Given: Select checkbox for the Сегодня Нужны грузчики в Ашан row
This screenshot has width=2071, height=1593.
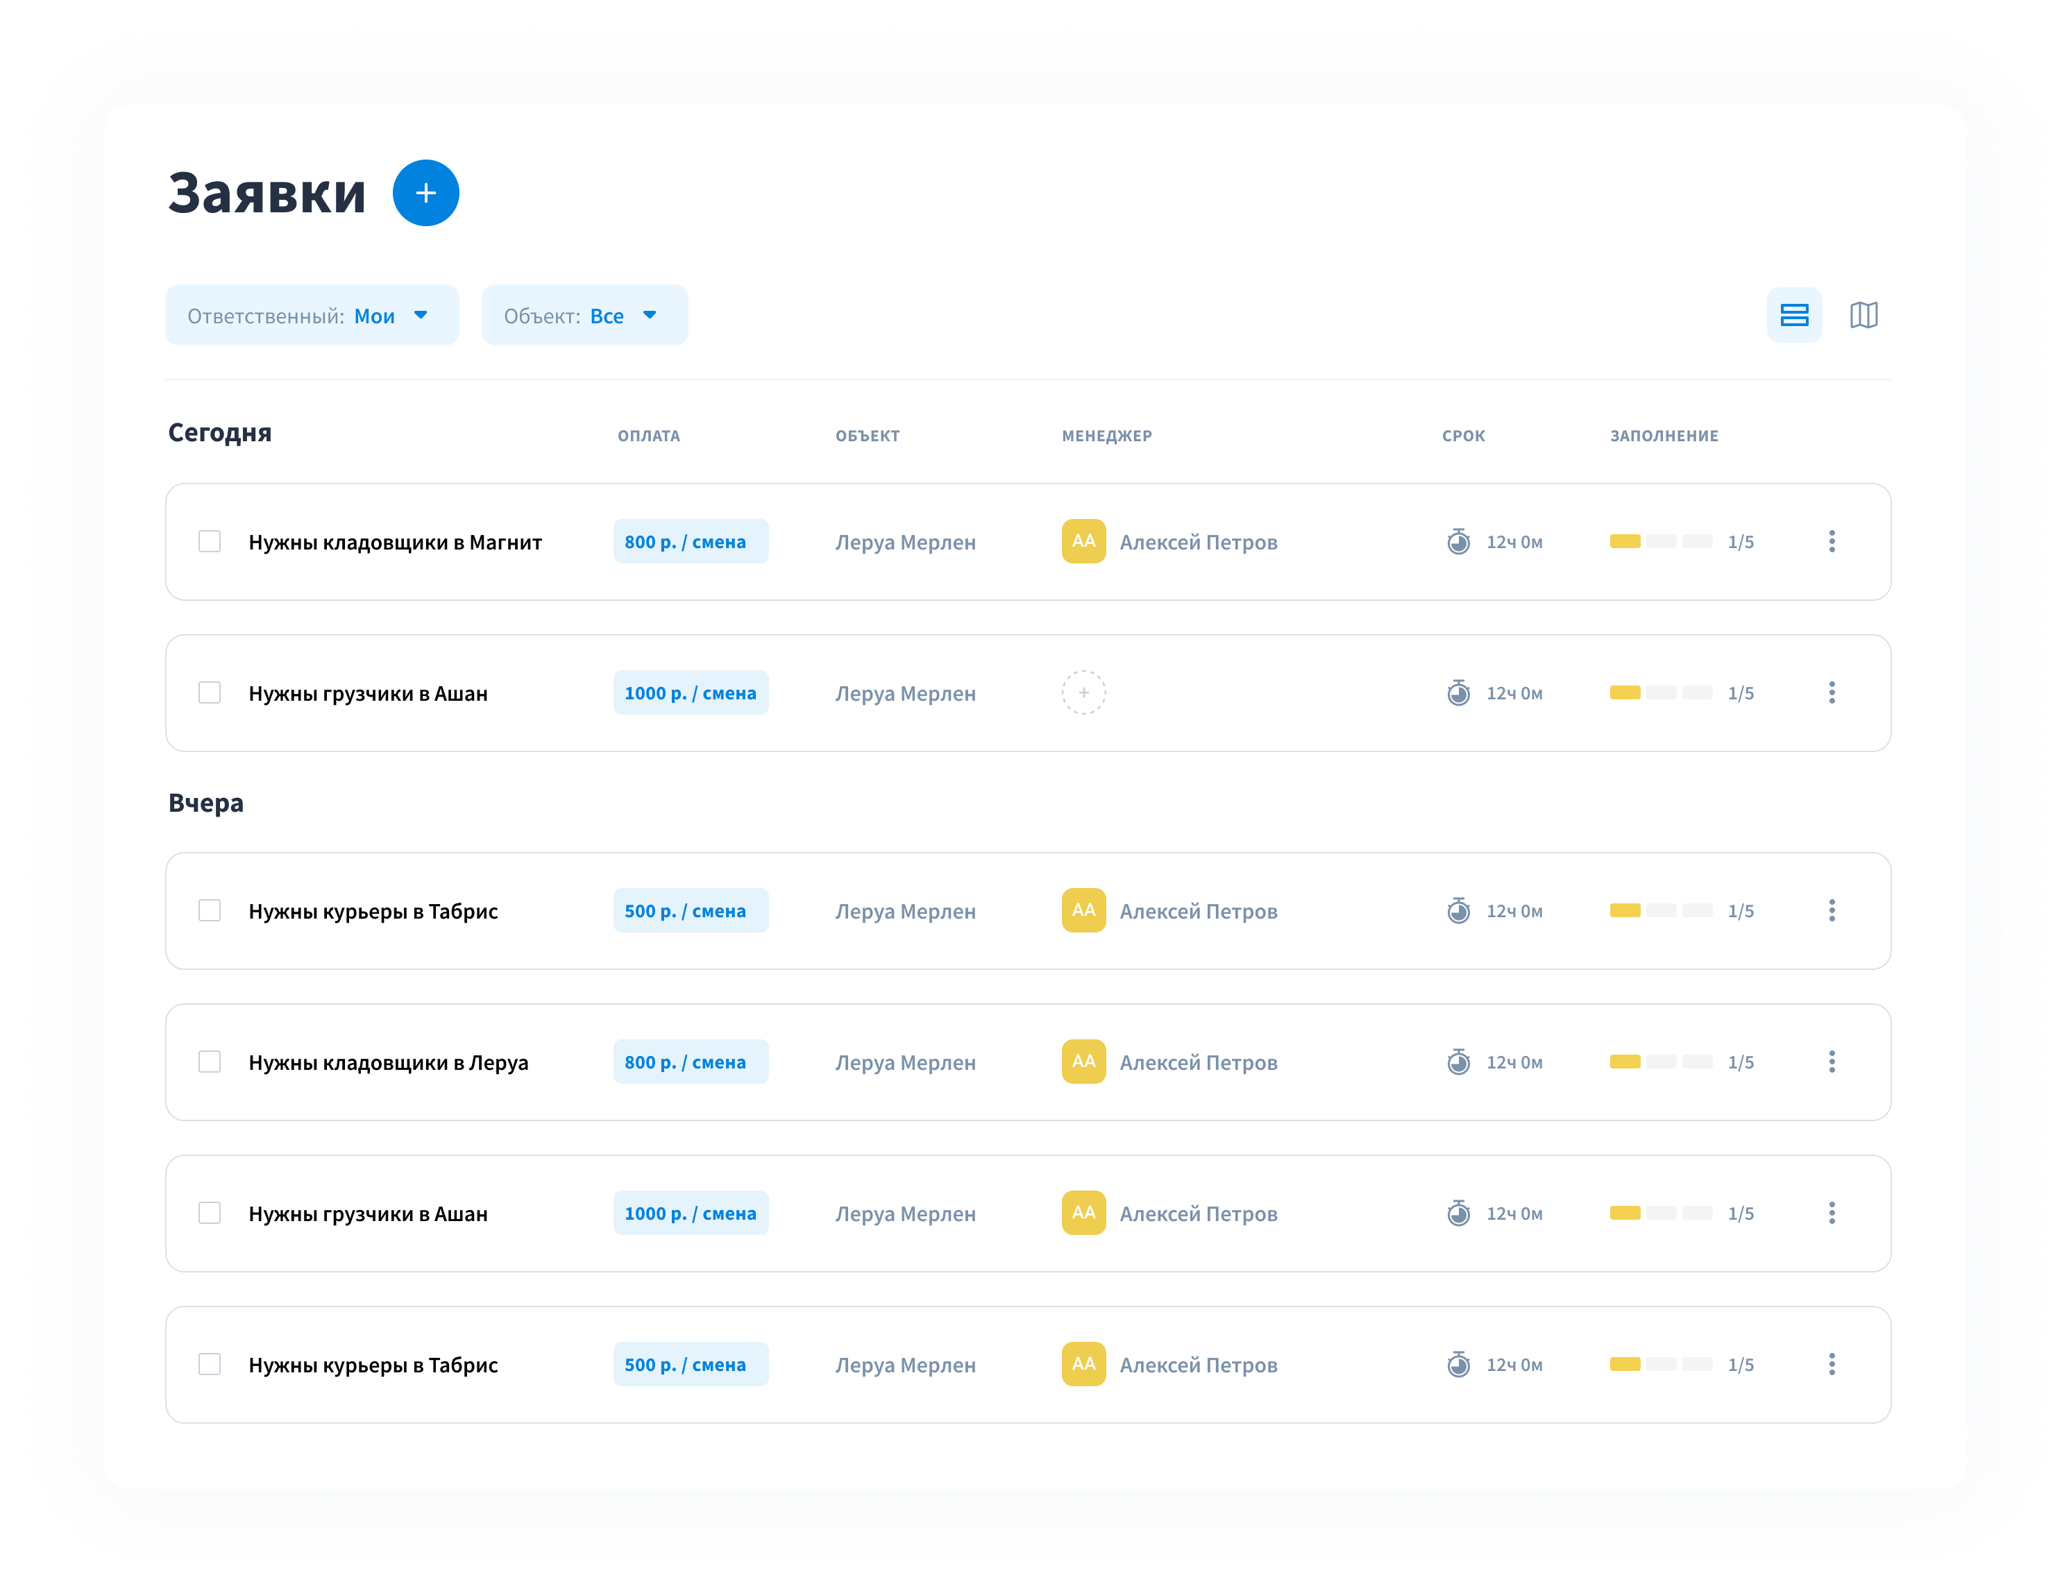Looking at the screenshot, I should pos(210,693).
